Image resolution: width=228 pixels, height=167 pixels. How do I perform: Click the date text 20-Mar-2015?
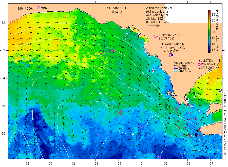coord(118,8)
